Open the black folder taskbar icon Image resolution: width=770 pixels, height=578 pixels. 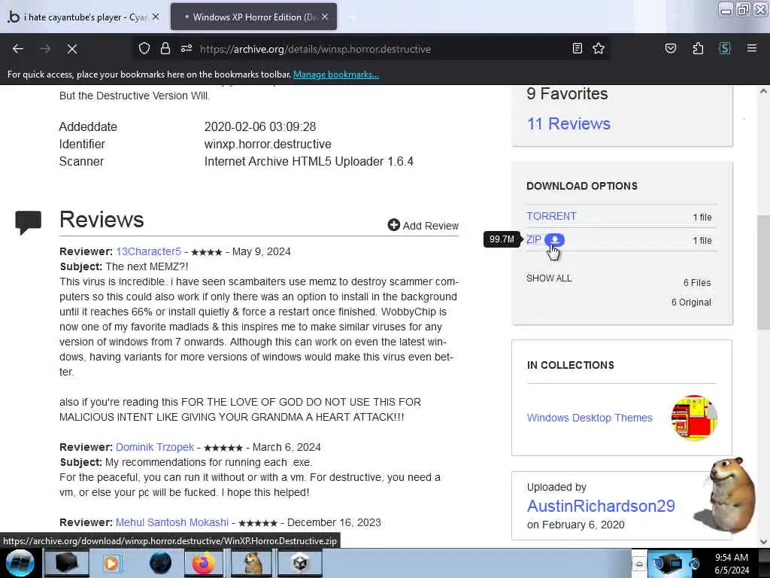click(x=66, y=563)
